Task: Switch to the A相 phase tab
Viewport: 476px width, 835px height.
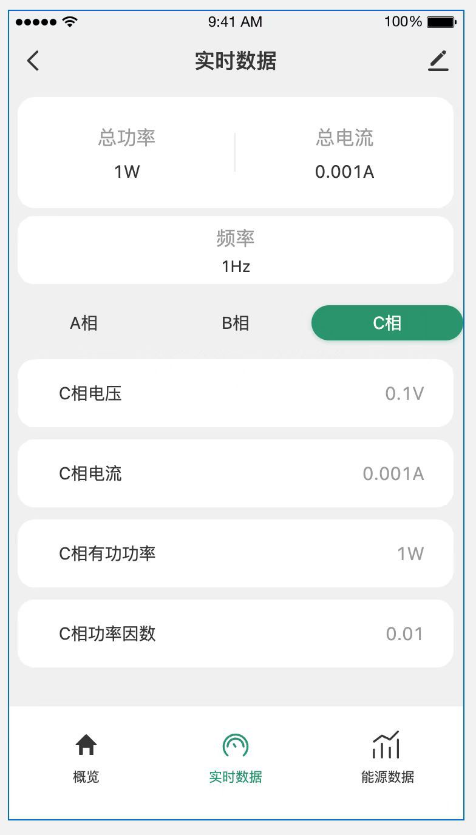Action: pyautogui.click(x=84, y=323)
